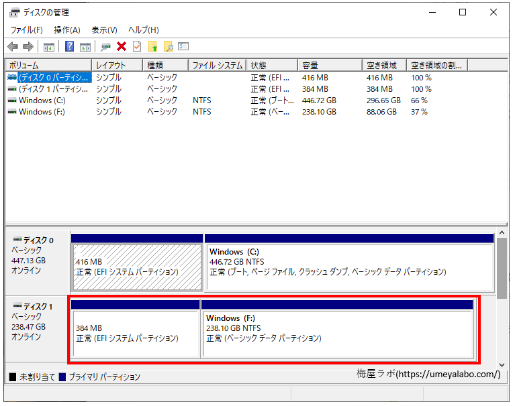Select the 384 MB EFI partition block
Viewport: 515px width, 406px height.
(x=136, y=334)
